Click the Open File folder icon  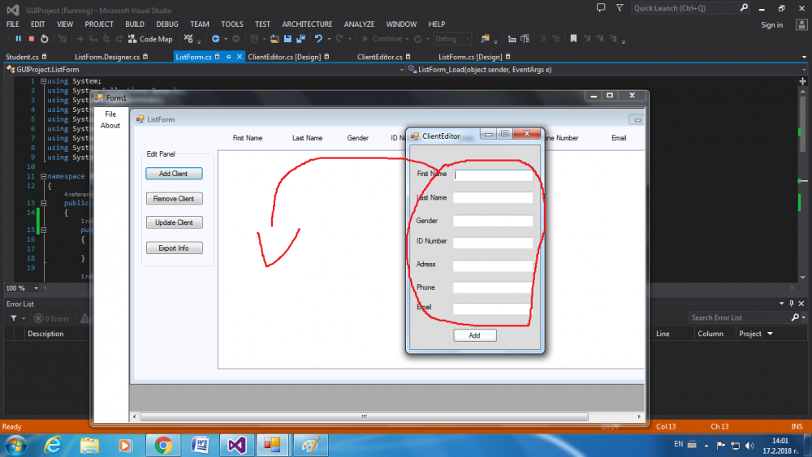pos(274,39)
